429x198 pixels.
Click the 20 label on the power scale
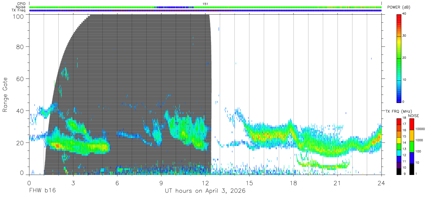405,58
